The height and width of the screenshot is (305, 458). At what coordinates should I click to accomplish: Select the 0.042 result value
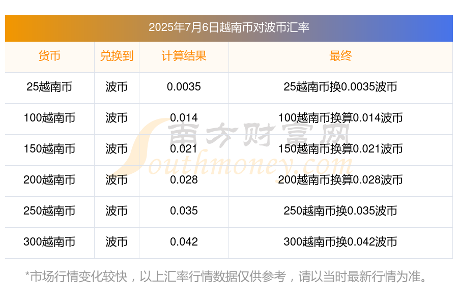click(x=184, y=241)
